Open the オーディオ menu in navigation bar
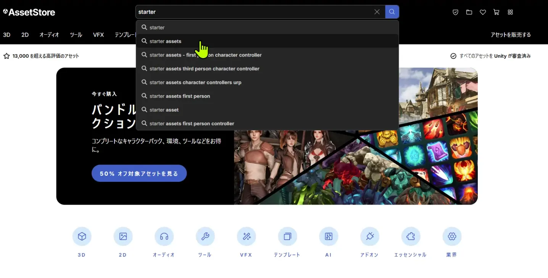 (x=49, y=35)
